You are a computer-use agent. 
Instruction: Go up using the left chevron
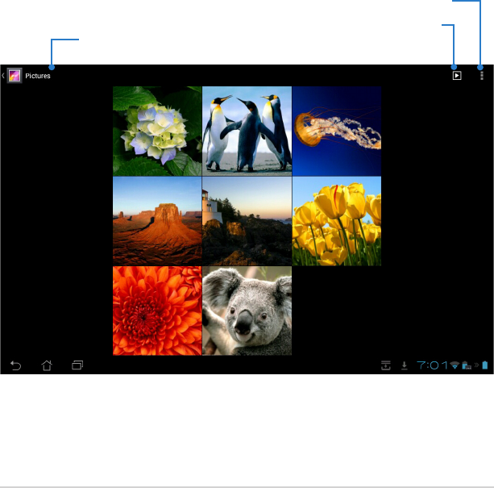[x=3, y=76]
